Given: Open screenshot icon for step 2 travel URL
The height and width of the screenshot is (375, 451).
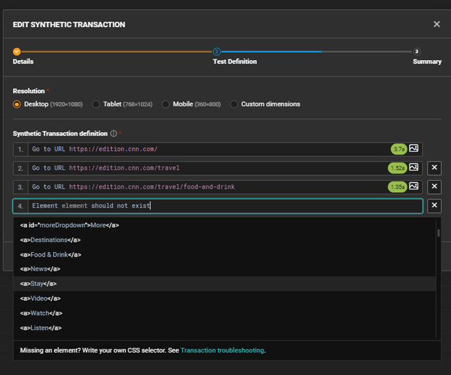Looking at the screenshot, I should coord(414,168).
